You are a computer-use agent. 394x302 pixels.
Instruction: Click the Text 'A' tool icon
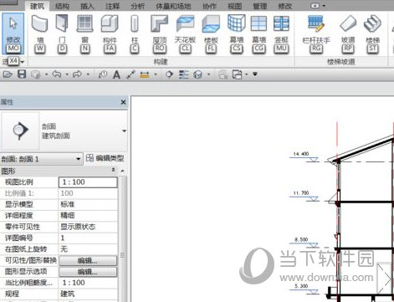pos(116,74)
